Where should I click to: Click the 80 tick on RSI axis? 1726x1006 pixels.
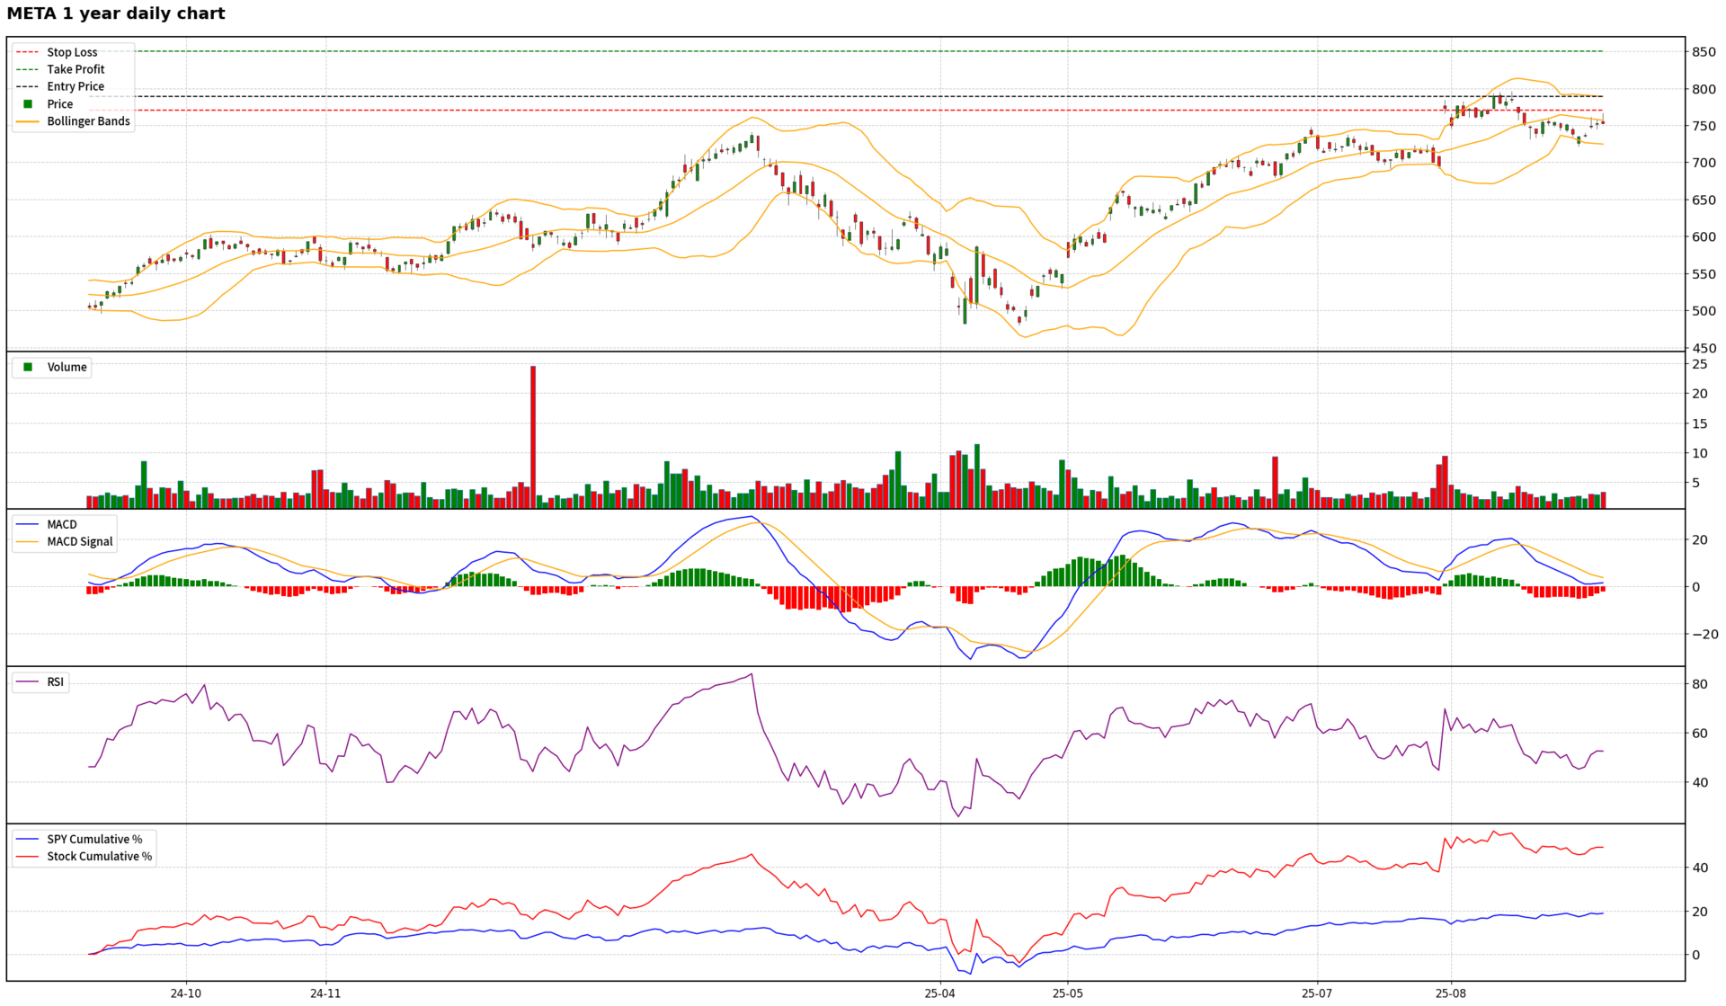pyautogui.click(x=1700, y=684)
